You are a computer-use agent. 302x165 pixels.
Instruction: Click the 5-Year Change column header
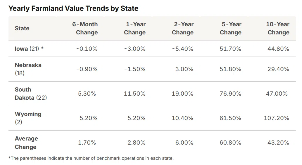coord(231,28)
